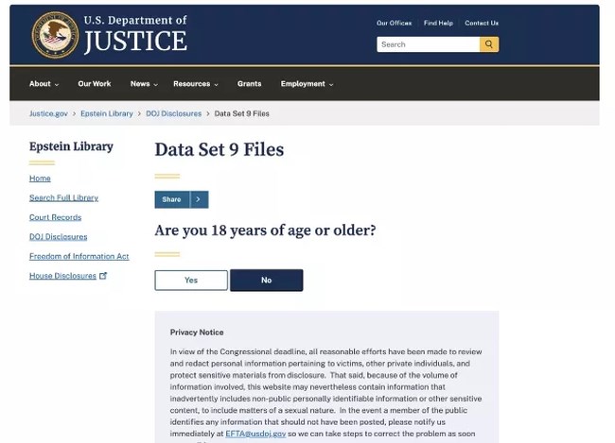
Task: Open Search Full Library sidebar link
Action: point(63,197)
